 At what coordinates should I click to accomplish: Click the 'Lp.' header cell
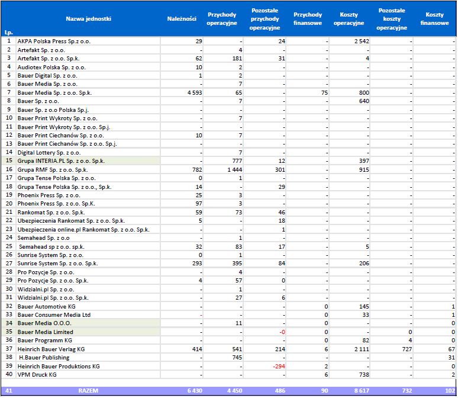[9, 33]
